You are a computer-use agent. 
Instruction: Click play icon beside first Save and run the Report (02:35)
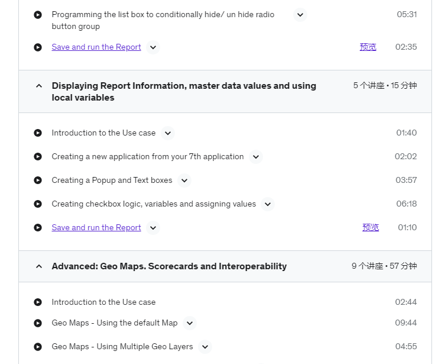(x=38, y=47)
